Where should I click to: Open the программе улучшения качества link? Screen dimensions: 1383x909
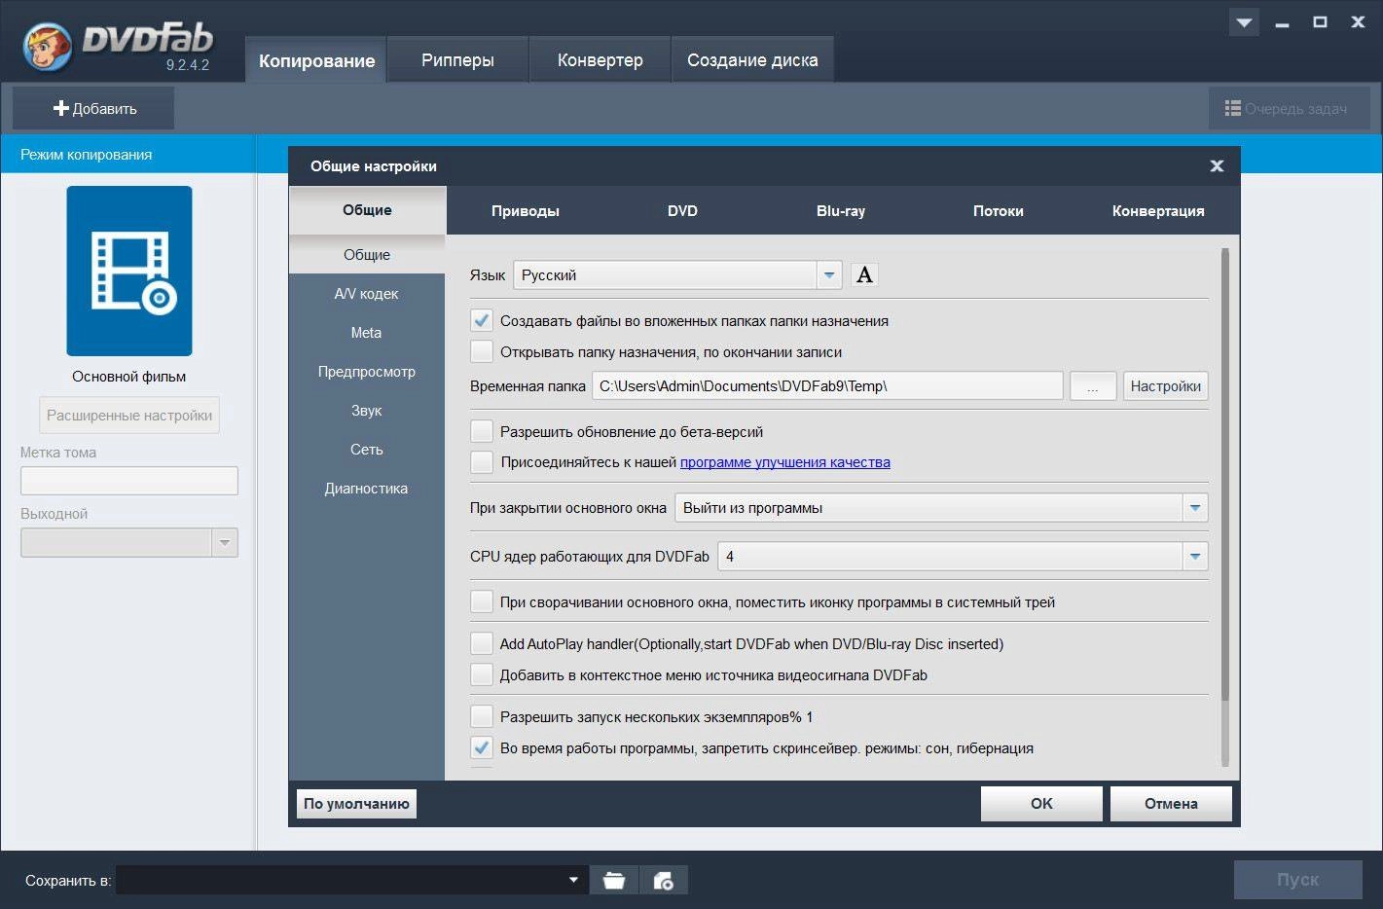click(x=785, y=462)
